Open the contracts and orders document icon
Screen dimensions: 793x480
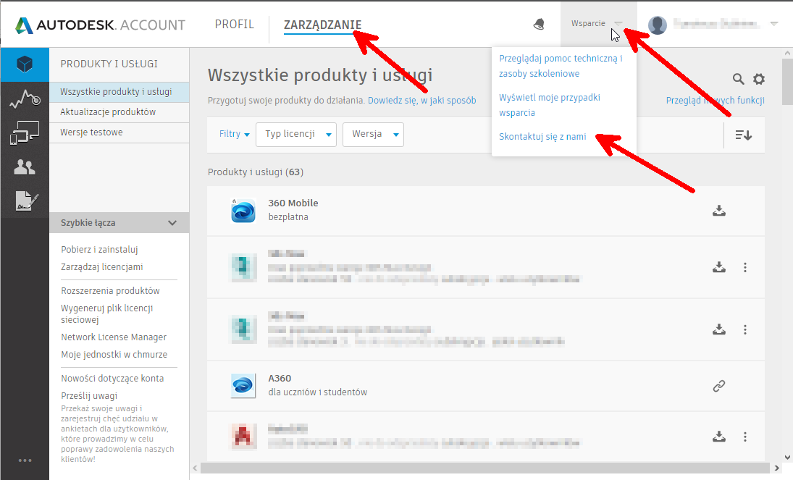coord(26,201)
